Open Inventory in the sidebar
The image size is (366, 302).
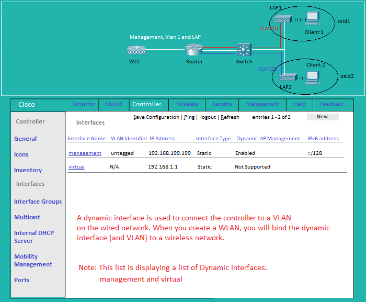coord(28,170)
